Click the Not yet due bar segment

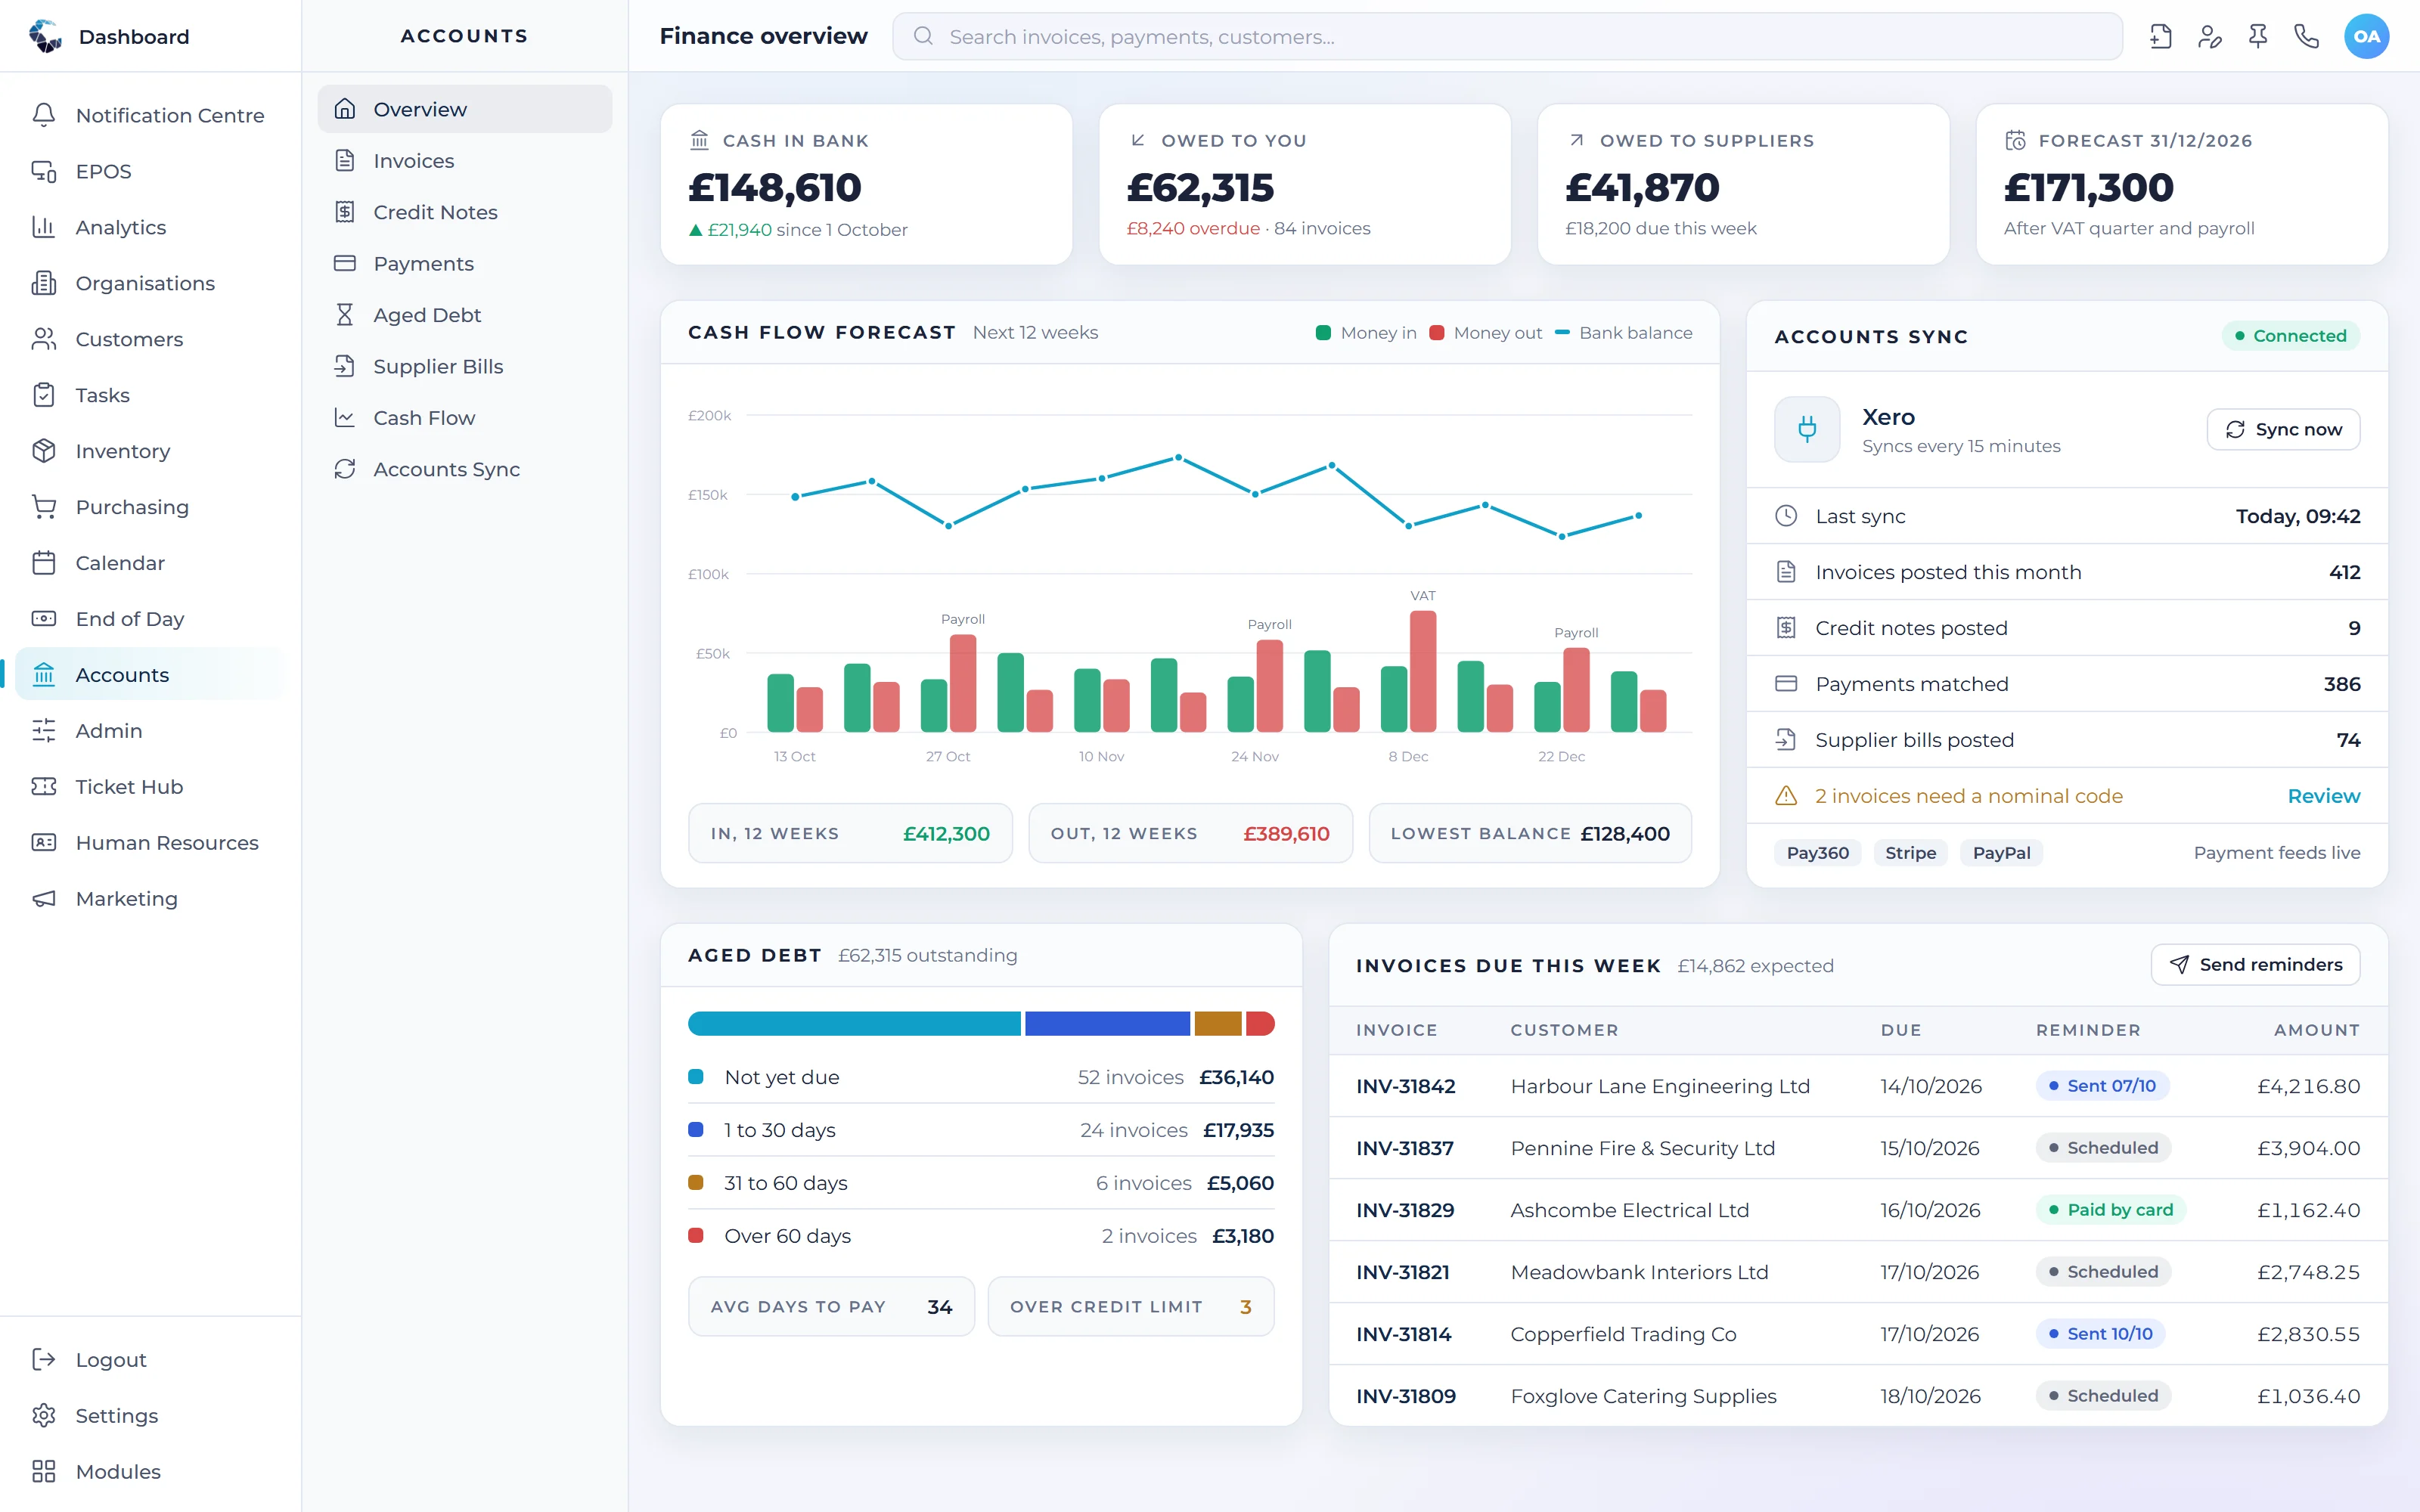pos(854,1024)
